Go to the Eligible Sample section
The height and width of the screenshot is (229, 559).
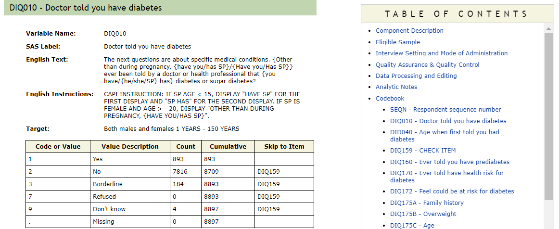(x=397, y=42)
